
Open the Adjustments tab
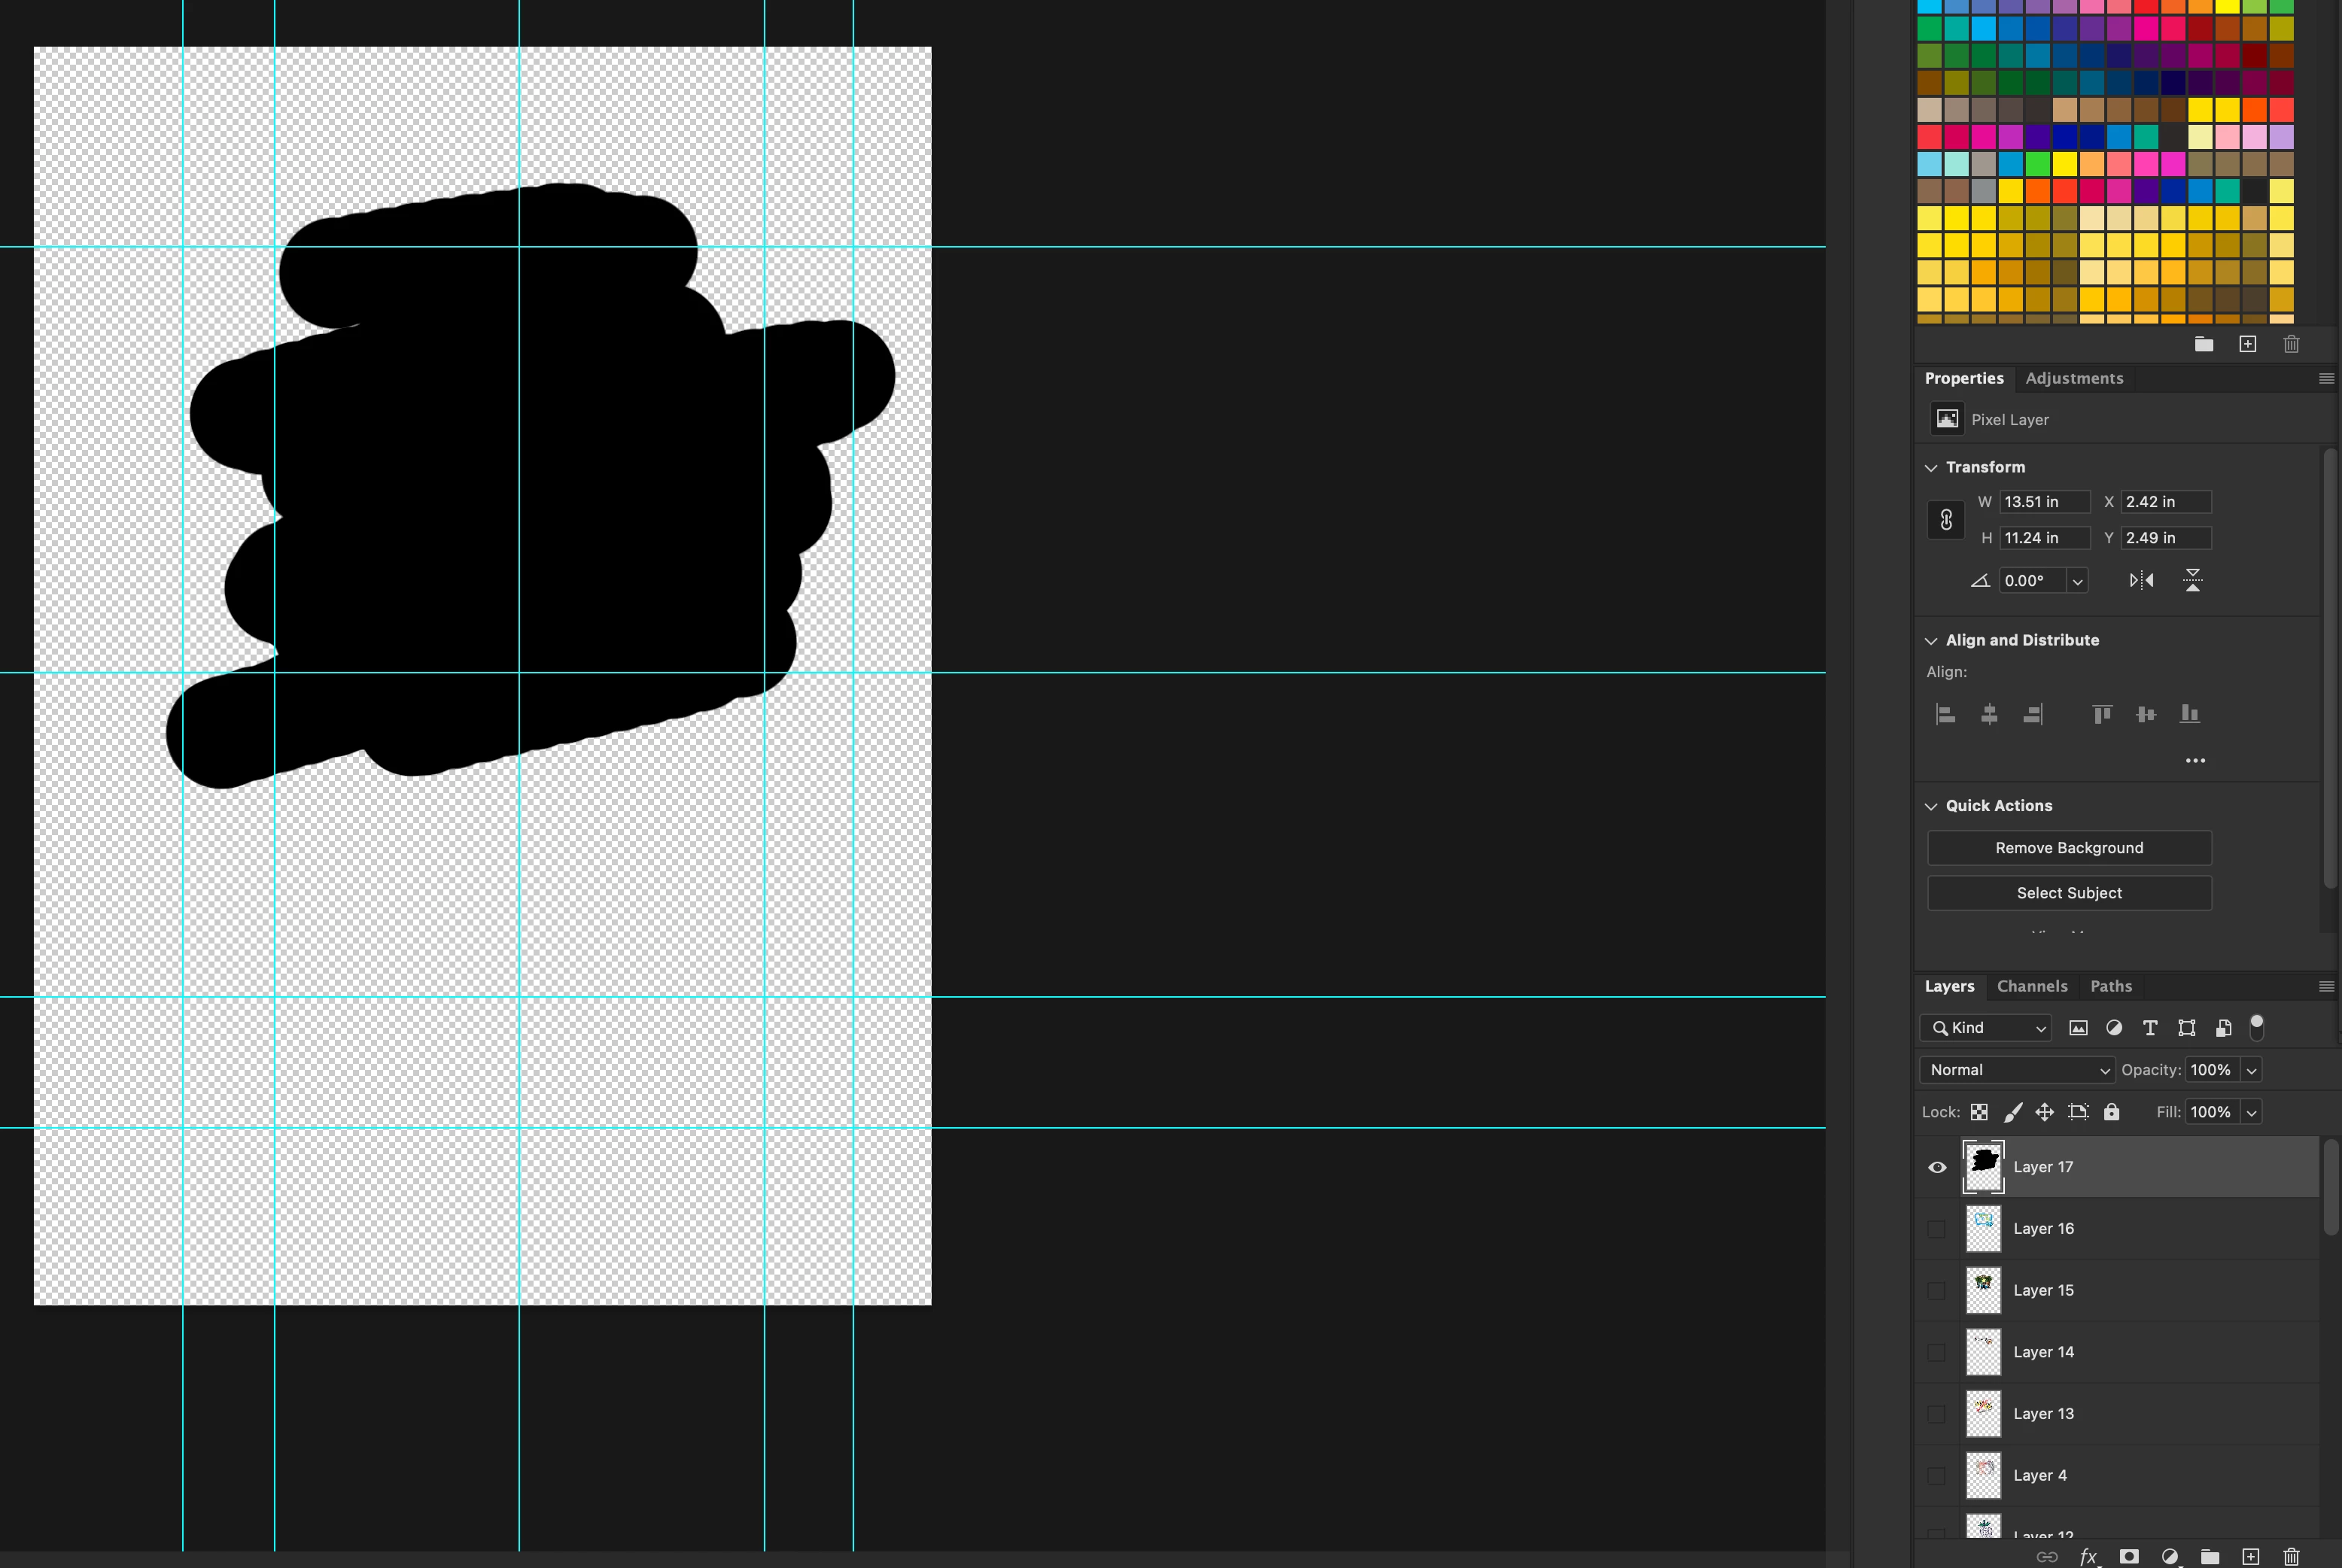click(2073, 378)
